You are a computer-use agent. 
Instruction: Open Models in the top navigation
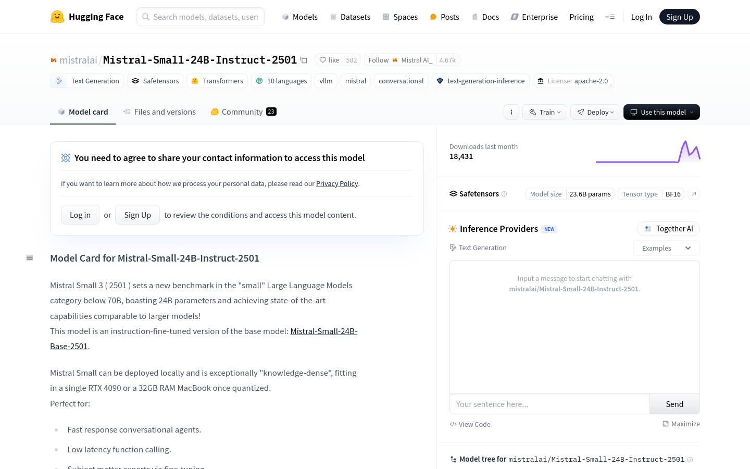point(299,17)
